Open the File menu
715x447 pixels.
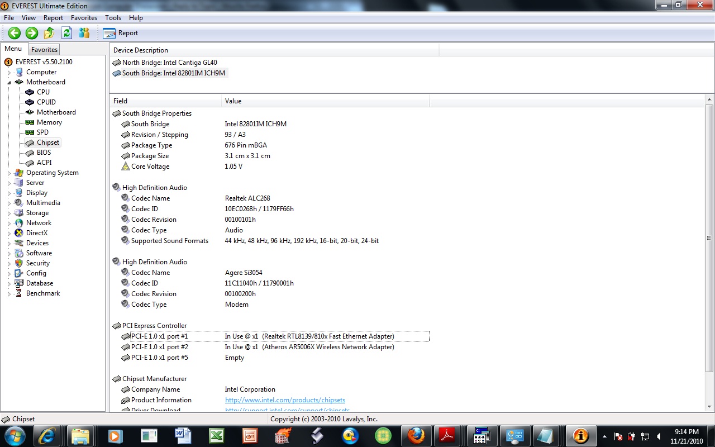coord(9,18)
